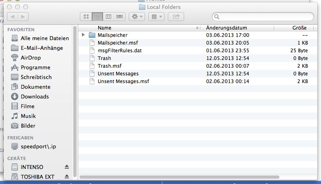
Task: Select the msgFilterRules.dat file icon
Action: pos(92,51)
